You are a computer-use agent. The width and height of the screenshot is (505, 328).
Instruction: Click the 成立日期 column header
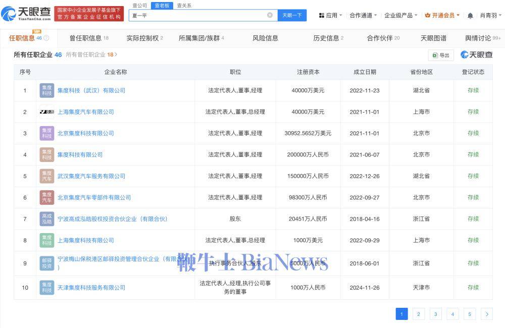pos(365,72)
